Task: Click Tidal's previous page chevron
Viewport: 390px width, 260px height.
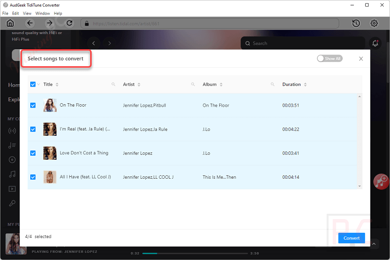Action: click(x=94, y=43)
